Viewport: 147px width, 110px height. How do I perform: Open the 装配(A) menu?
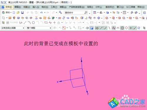click(x=63, y=7)
